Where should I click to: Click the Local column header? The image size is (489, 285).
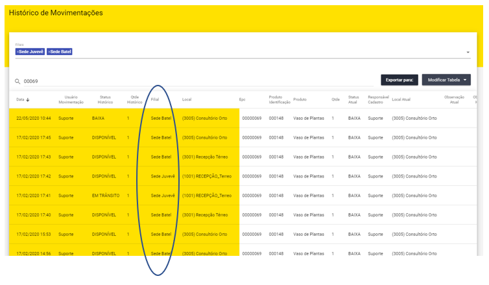(x=187, y=100)
